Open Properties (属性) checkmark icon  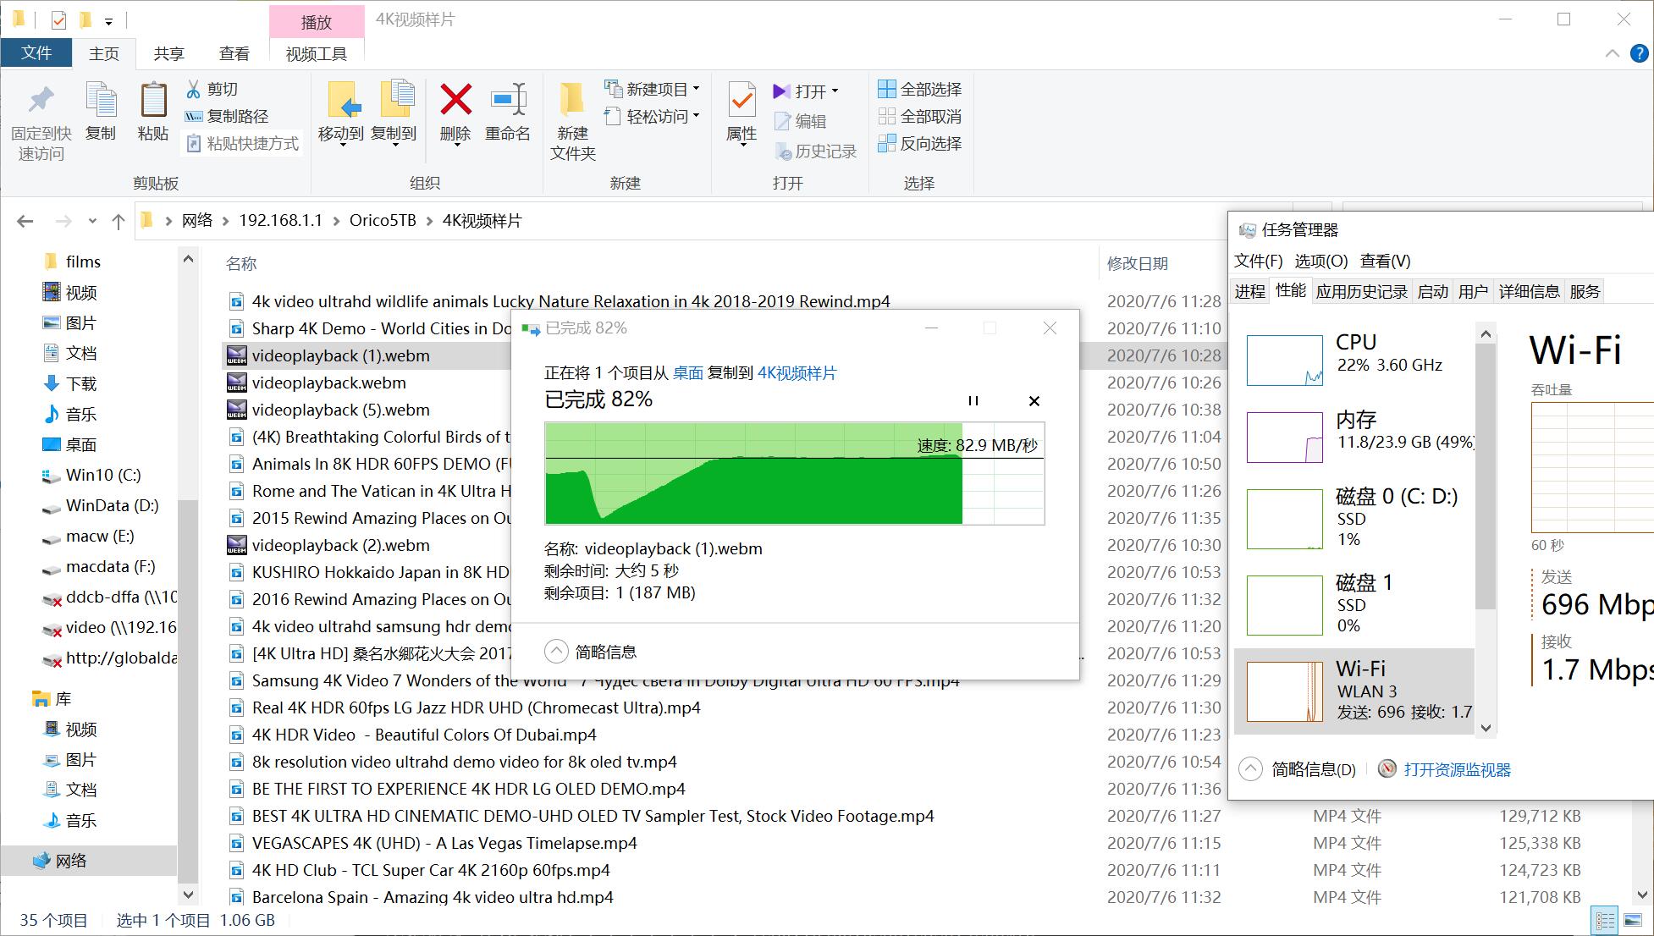point(742,101)
